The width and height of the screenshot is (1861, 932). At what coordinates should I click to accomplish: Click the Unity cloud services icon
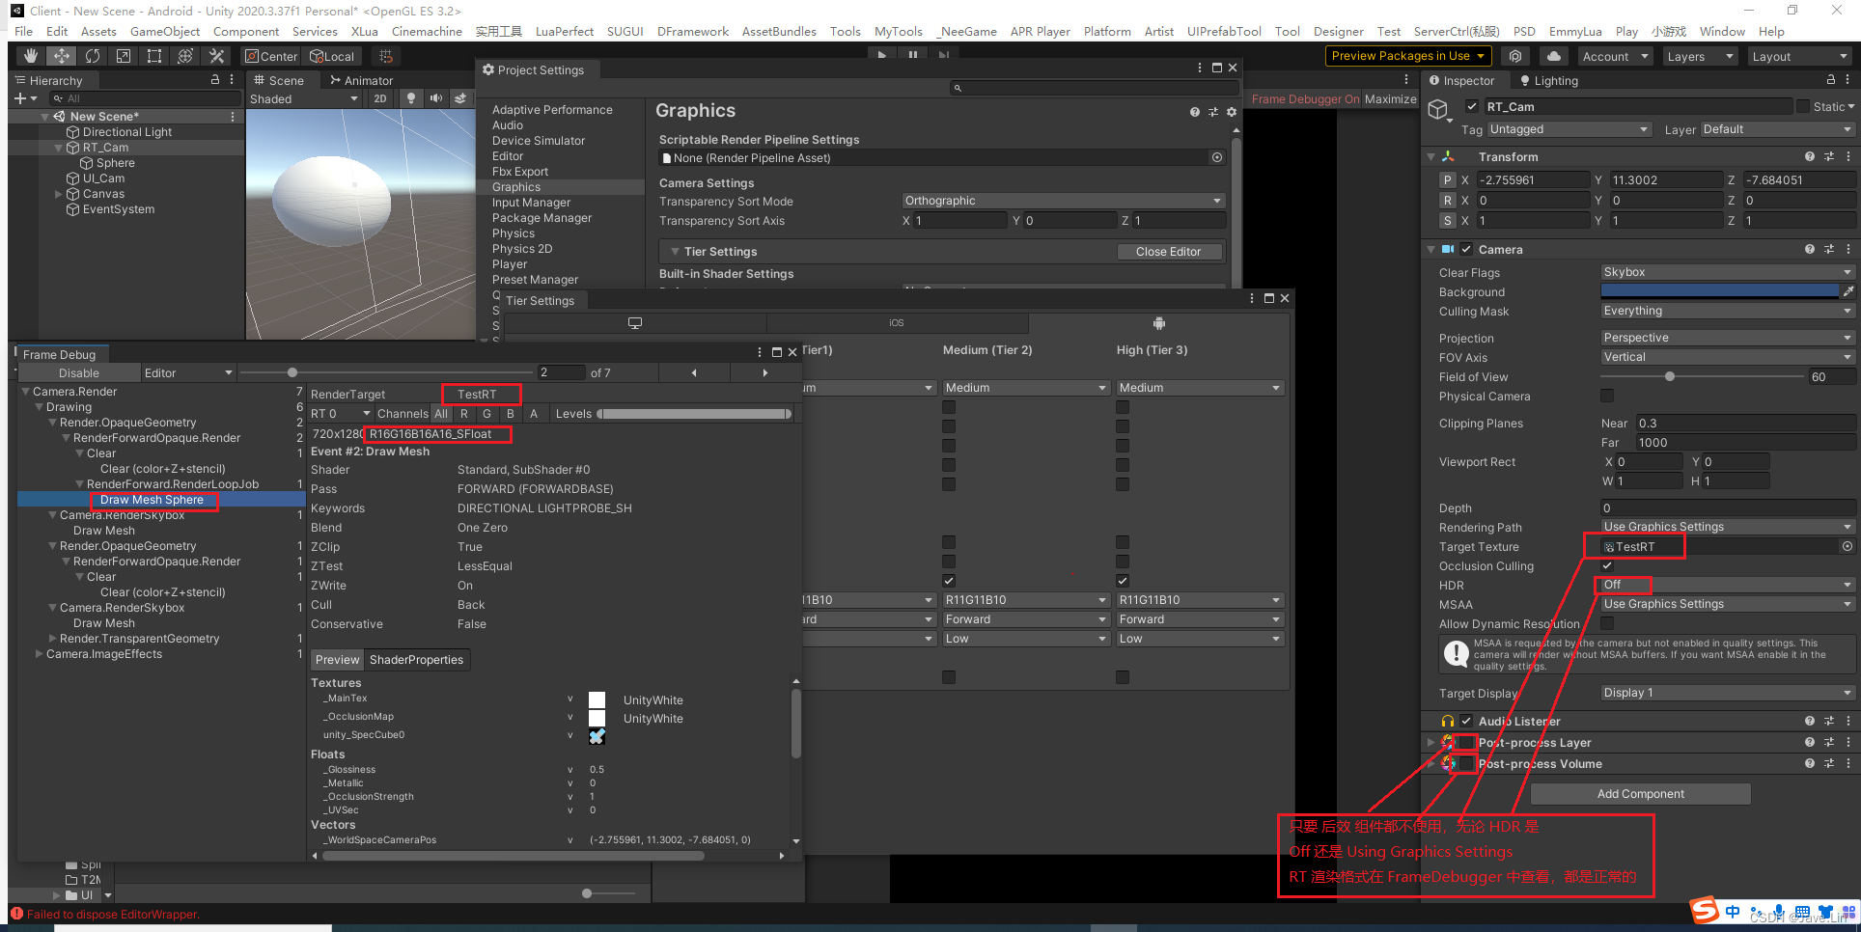(x=1553, y=55)
